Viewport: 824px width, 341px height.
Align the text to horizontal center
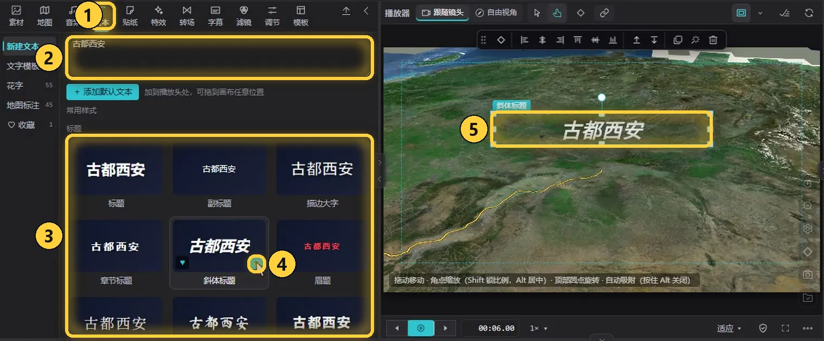click(542, 40)
